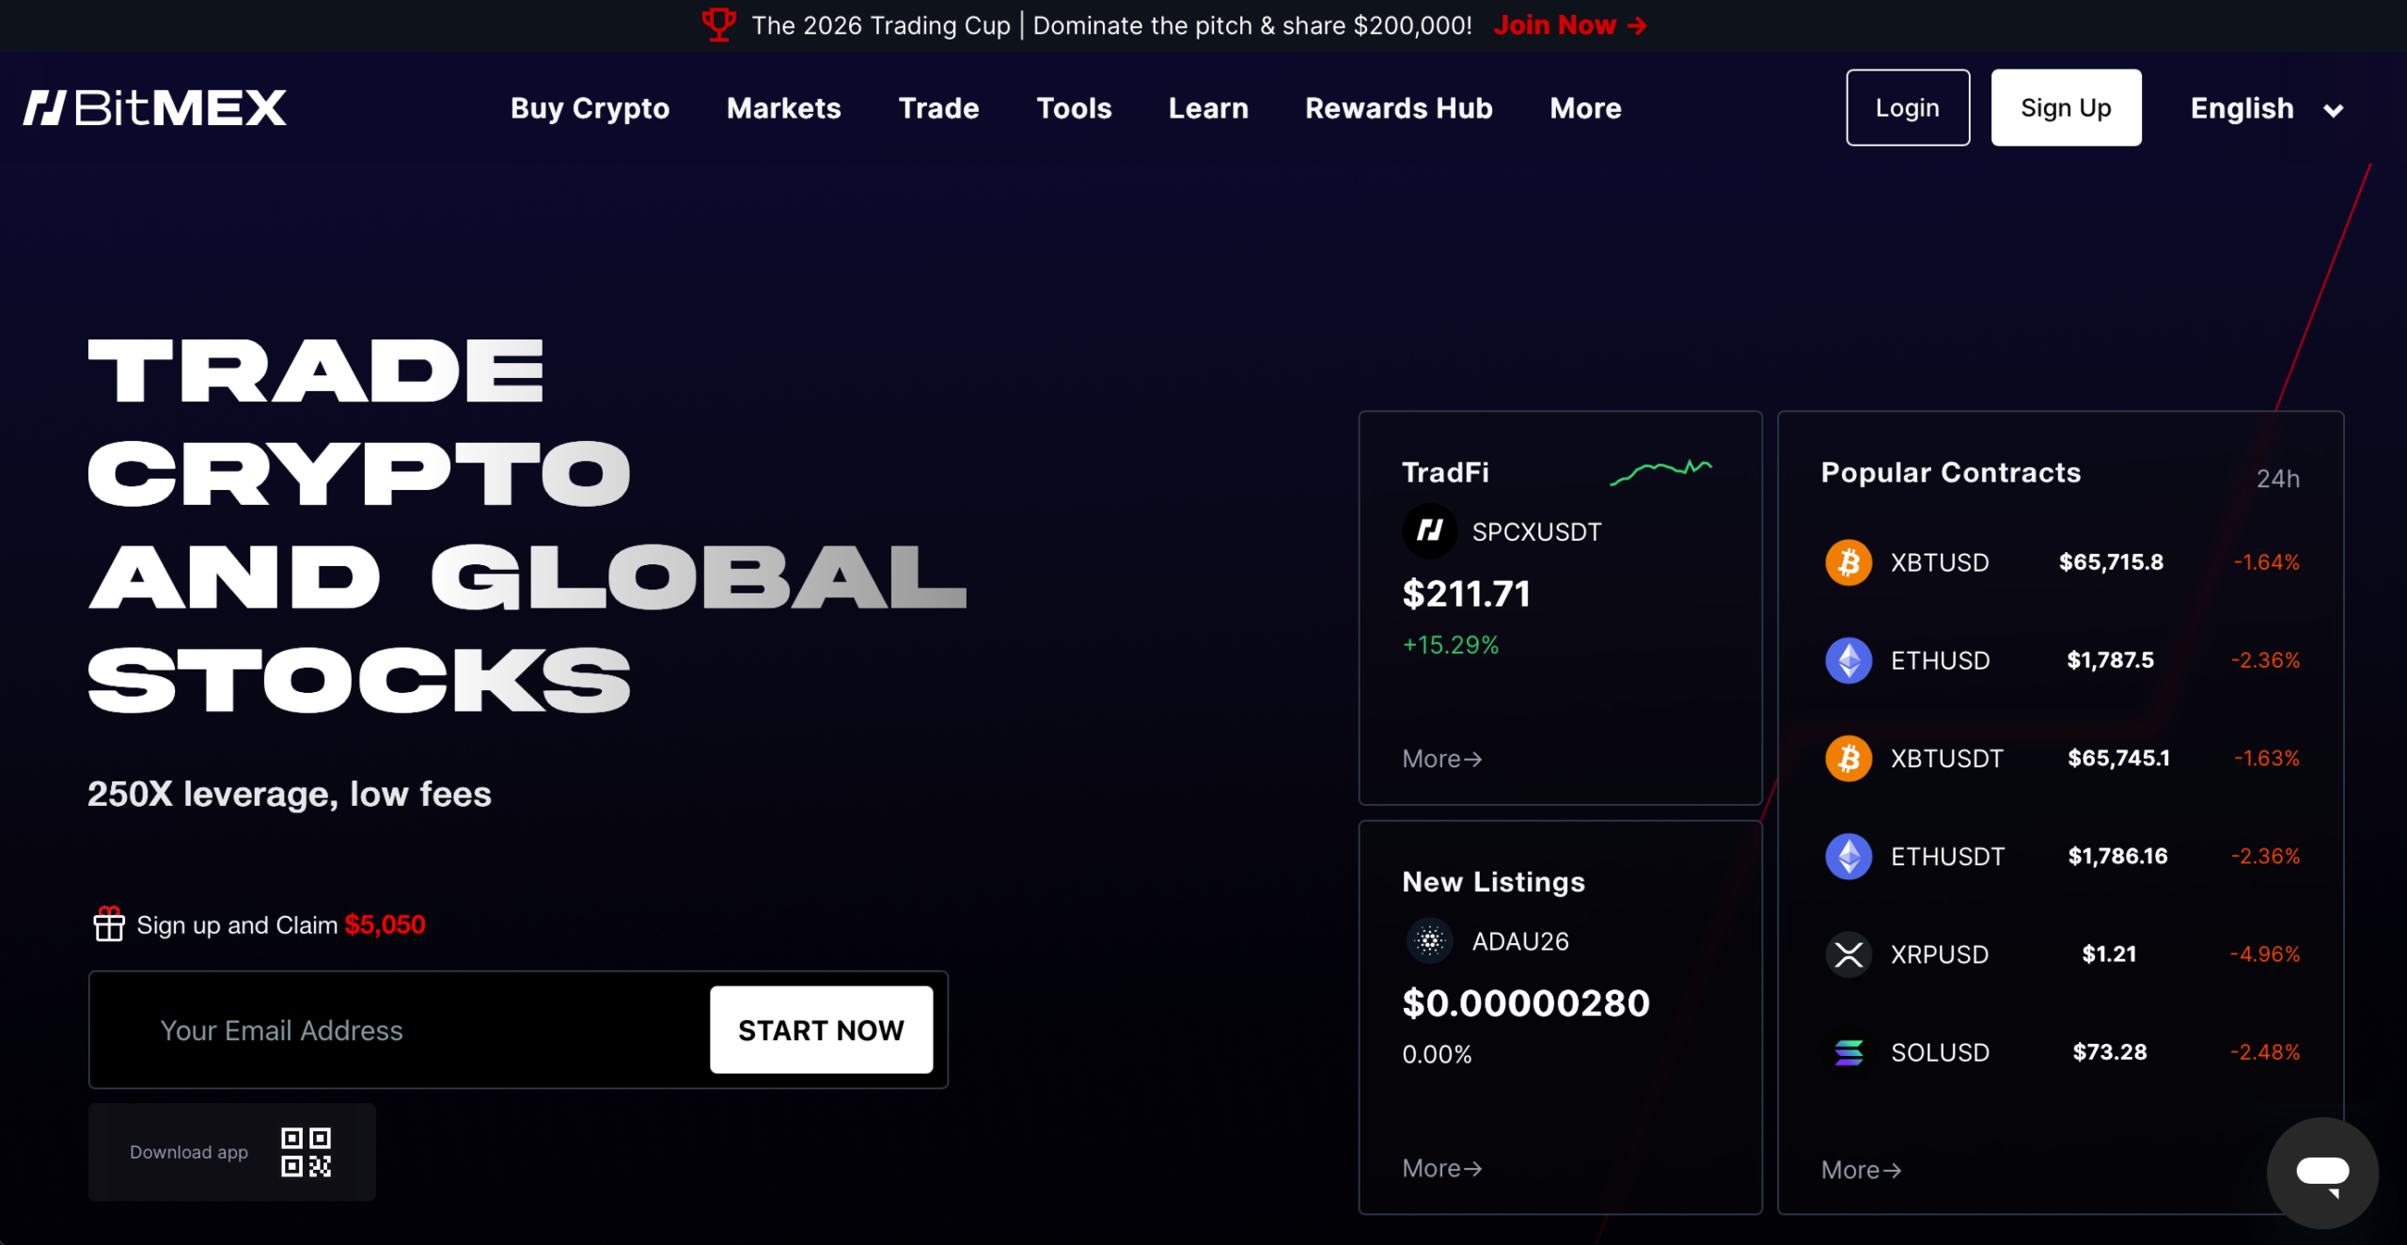
Task: Select the ADAU26 listing name
Action: point(1520,941)
